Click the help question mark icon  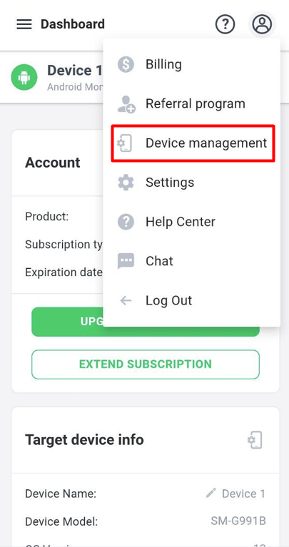[x=225, y=24]
